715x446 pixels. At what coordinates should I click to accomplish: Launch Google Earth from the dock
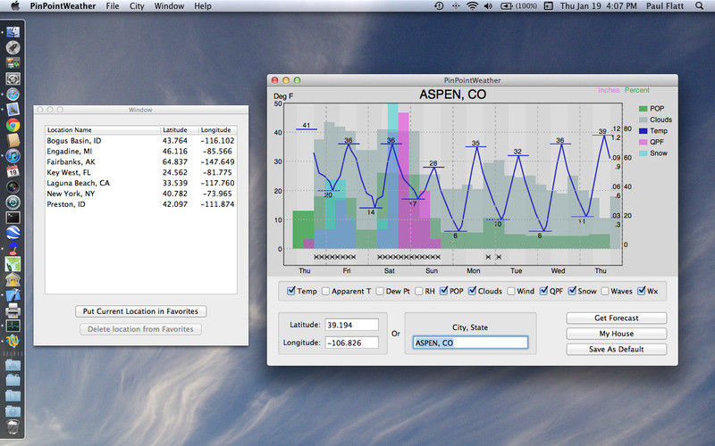pyautogui.click(x=13, y=233)
